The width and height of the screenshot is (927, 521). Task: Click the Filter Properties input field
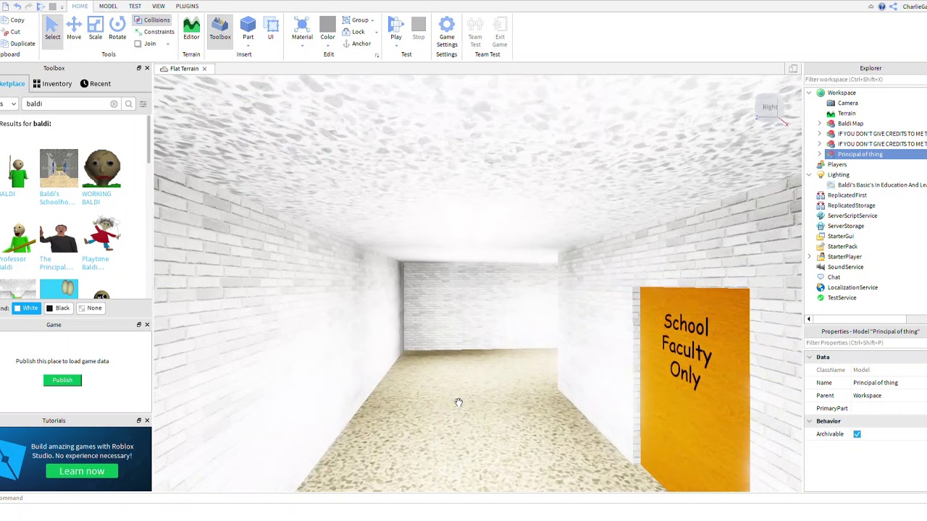tap(865, 343)
